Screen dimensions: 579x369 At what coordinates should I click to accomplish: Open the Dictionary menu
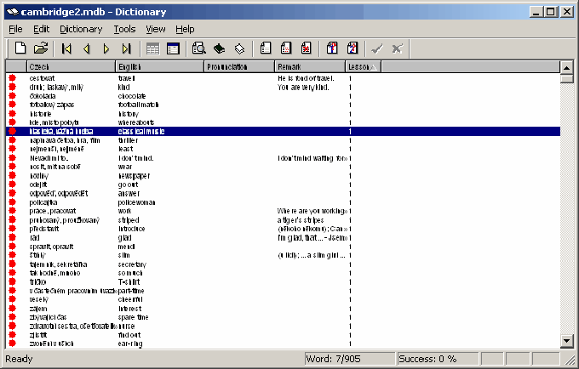pyautogui.click(x=81, y=29)
